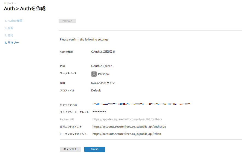The height and width of the screenshot is (154, 242).
Task: Click the Personal workspace avatar icon
Action: point(94,74)
